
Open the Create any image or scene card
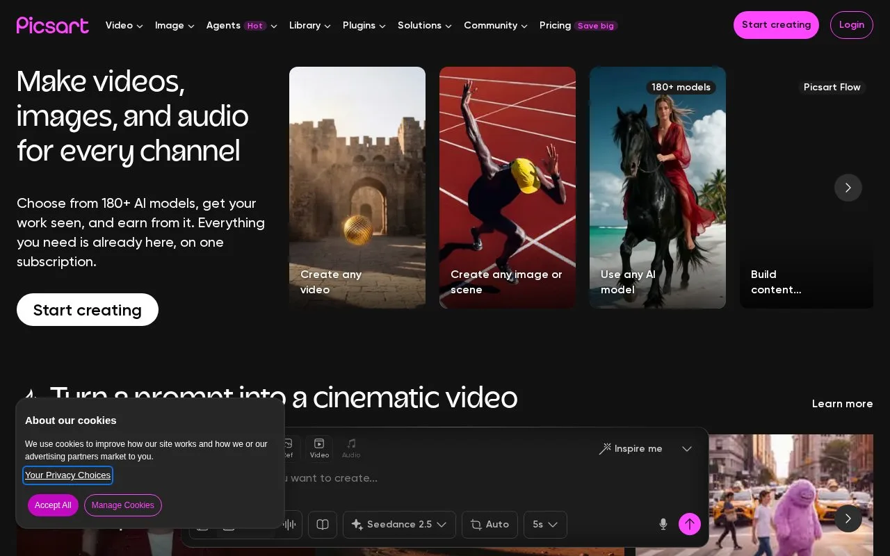(508, 188)
